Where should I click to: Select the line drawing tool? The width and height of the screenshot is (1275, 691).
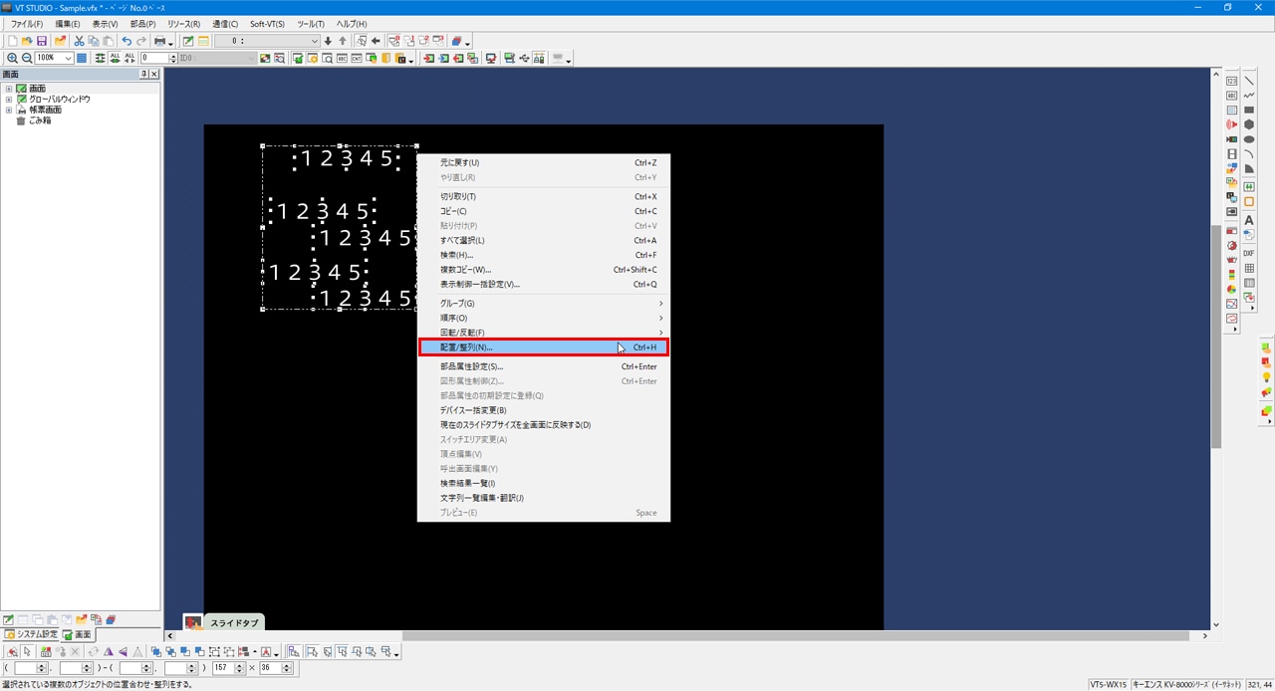1249,81
